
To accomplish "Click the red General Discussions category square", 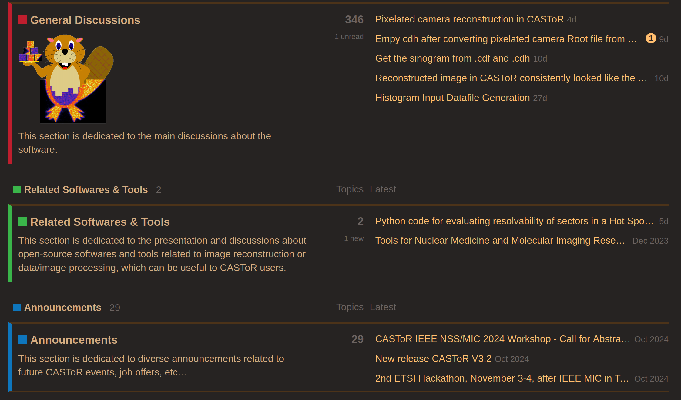I will click(x=22, y=20).
